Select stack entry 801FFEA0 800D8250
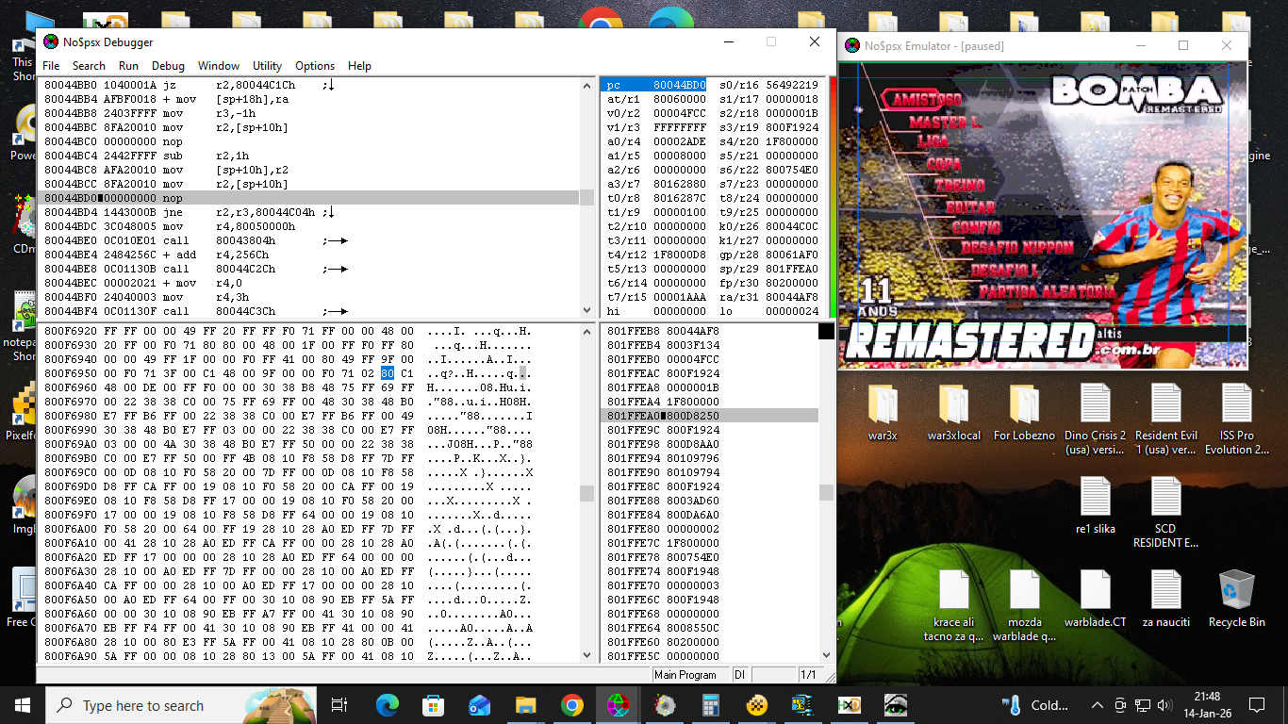The height and width of the screenshot is (724, 1288). [x=709, y=416]
